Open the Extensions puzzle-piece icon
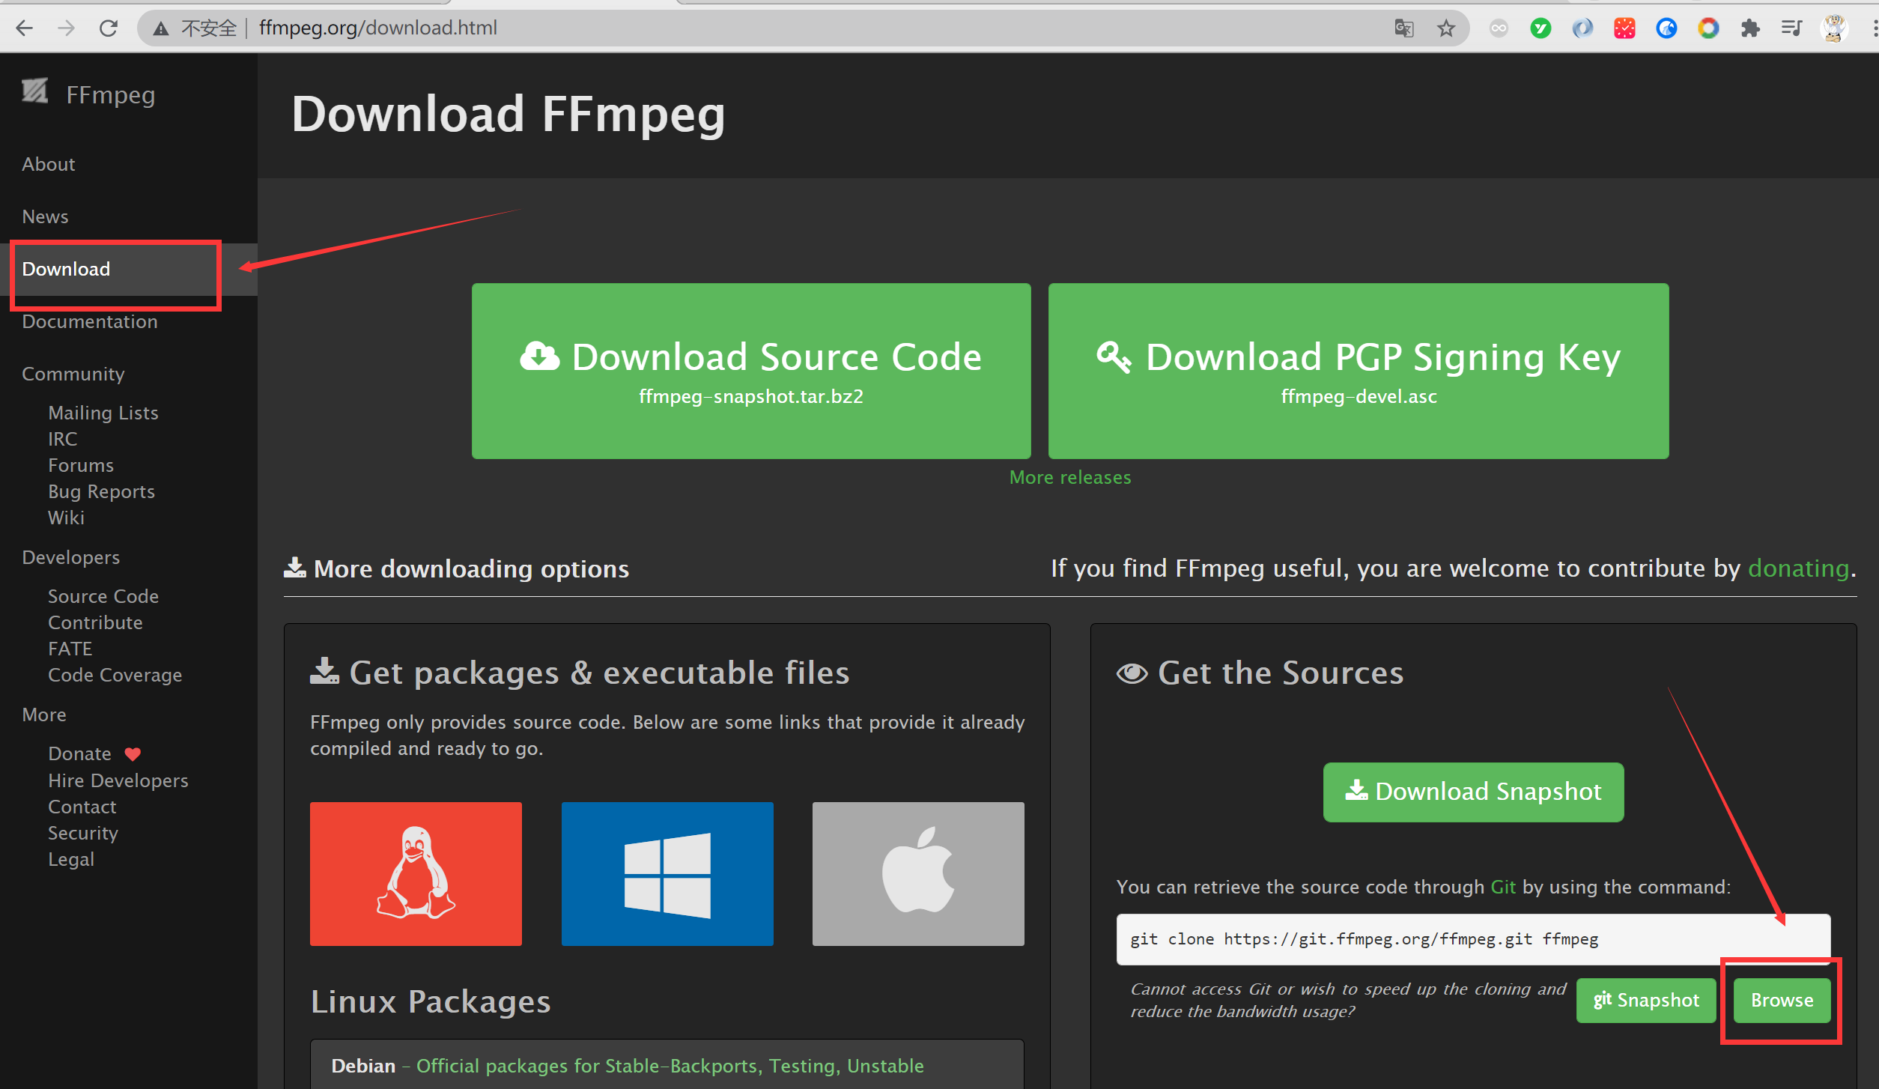The image size is (1879, 1089). (1751, 28)
